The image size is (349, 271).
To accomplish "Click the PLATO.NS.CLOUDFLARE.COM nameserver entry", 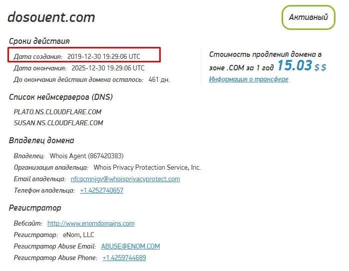I will click(x=57, y=112).
